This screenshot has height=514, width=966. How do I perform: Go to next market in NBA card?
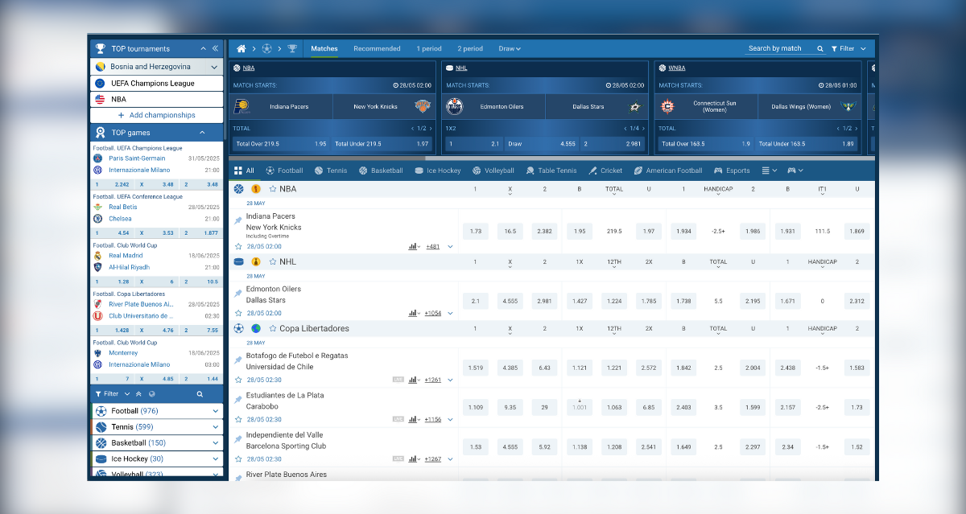(x=431, y=129)
